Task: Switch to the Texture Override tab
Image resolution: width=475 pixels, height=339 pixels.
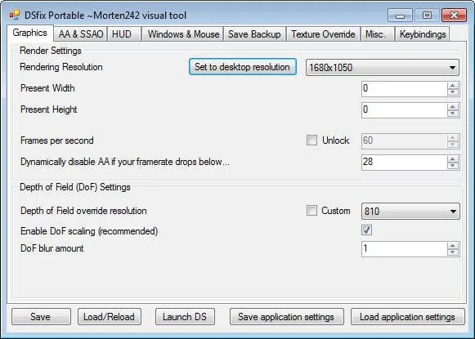Action: [323, 34]
